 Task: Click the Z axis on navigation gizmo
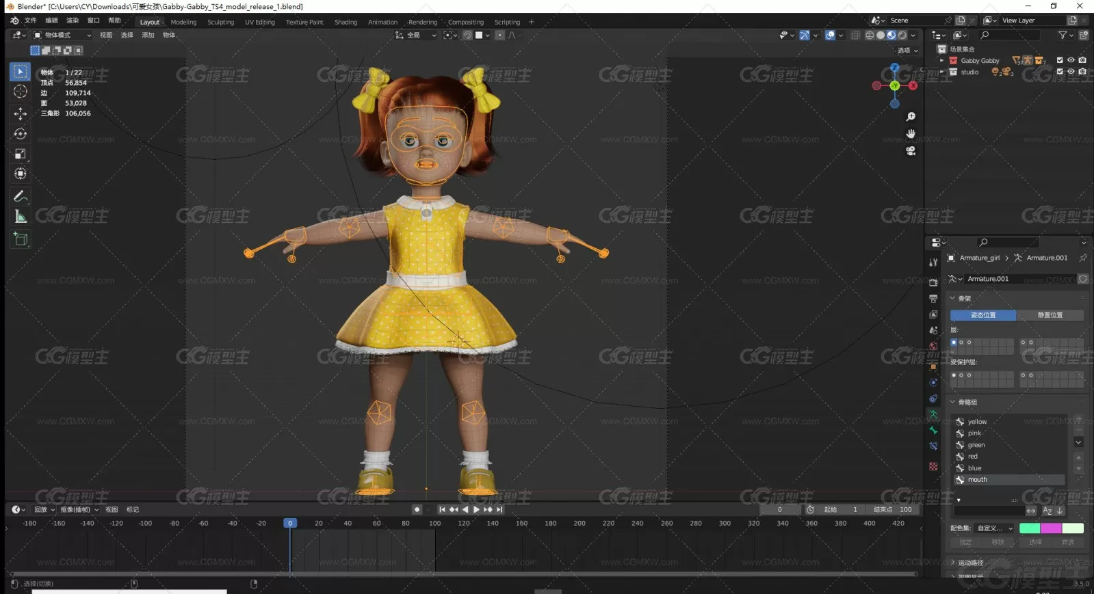(895, 68)
